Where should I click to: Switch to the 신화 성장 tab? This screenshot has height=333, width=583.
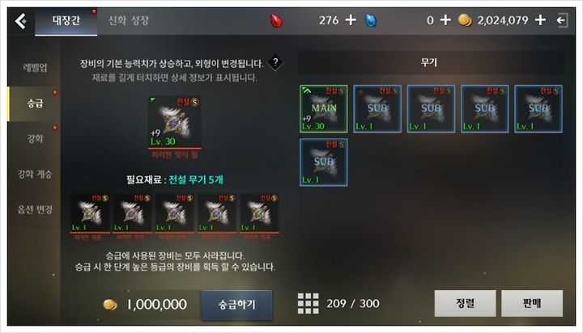pyautogui.click(x=128, y=20)
